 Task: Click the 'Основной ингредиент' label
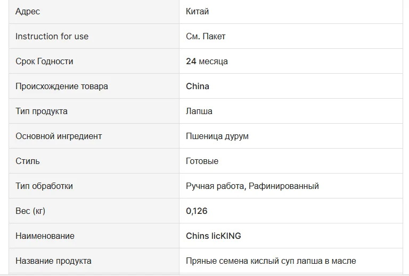(x=59, y=136)
